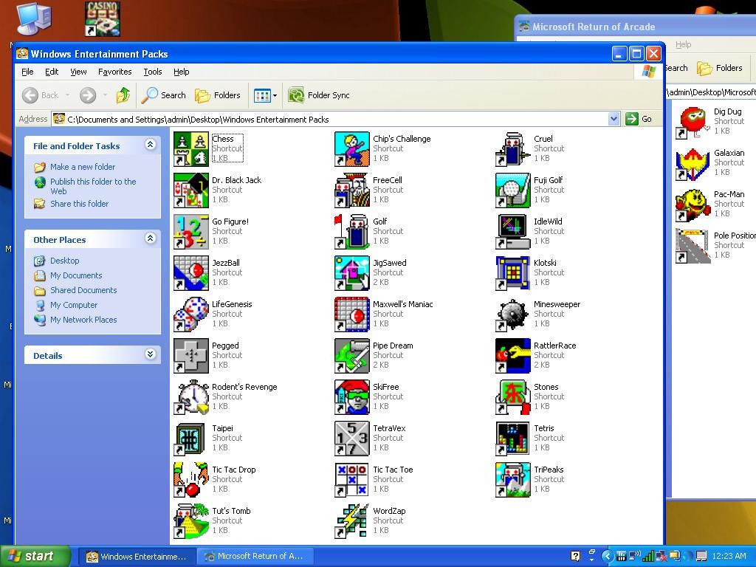Click the Up folder toolbar icon
756x567 pixels.
123,95
